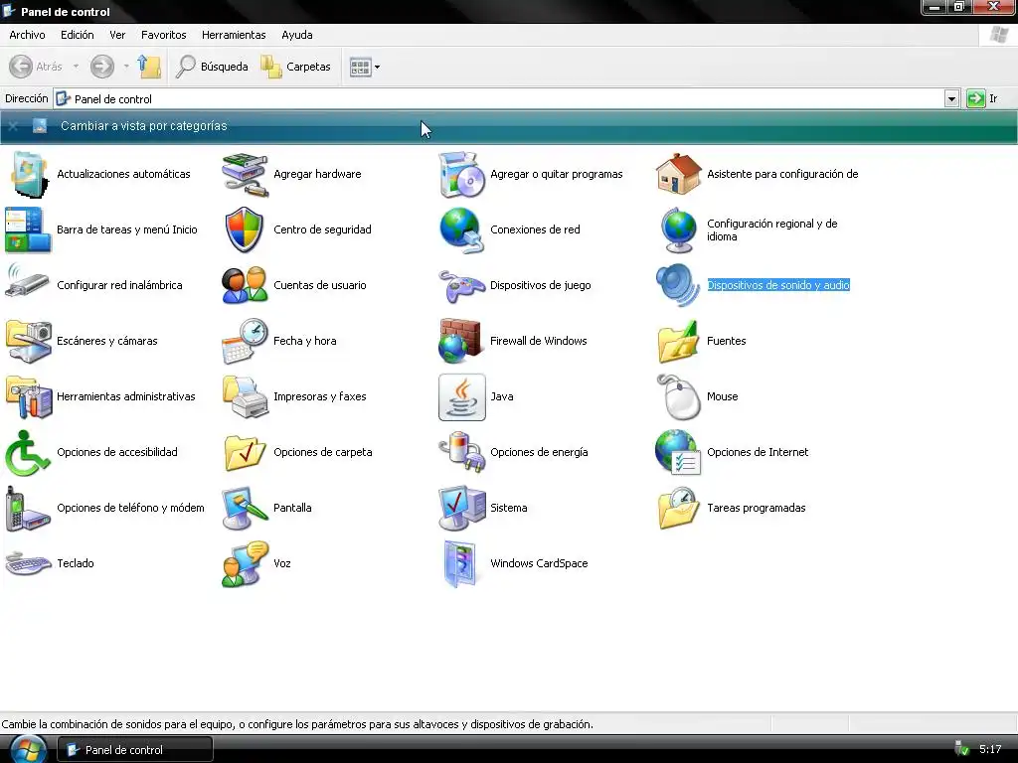Open Opciones de carpeta icon
The image size is (1018, 763).
tap(245, 452)
